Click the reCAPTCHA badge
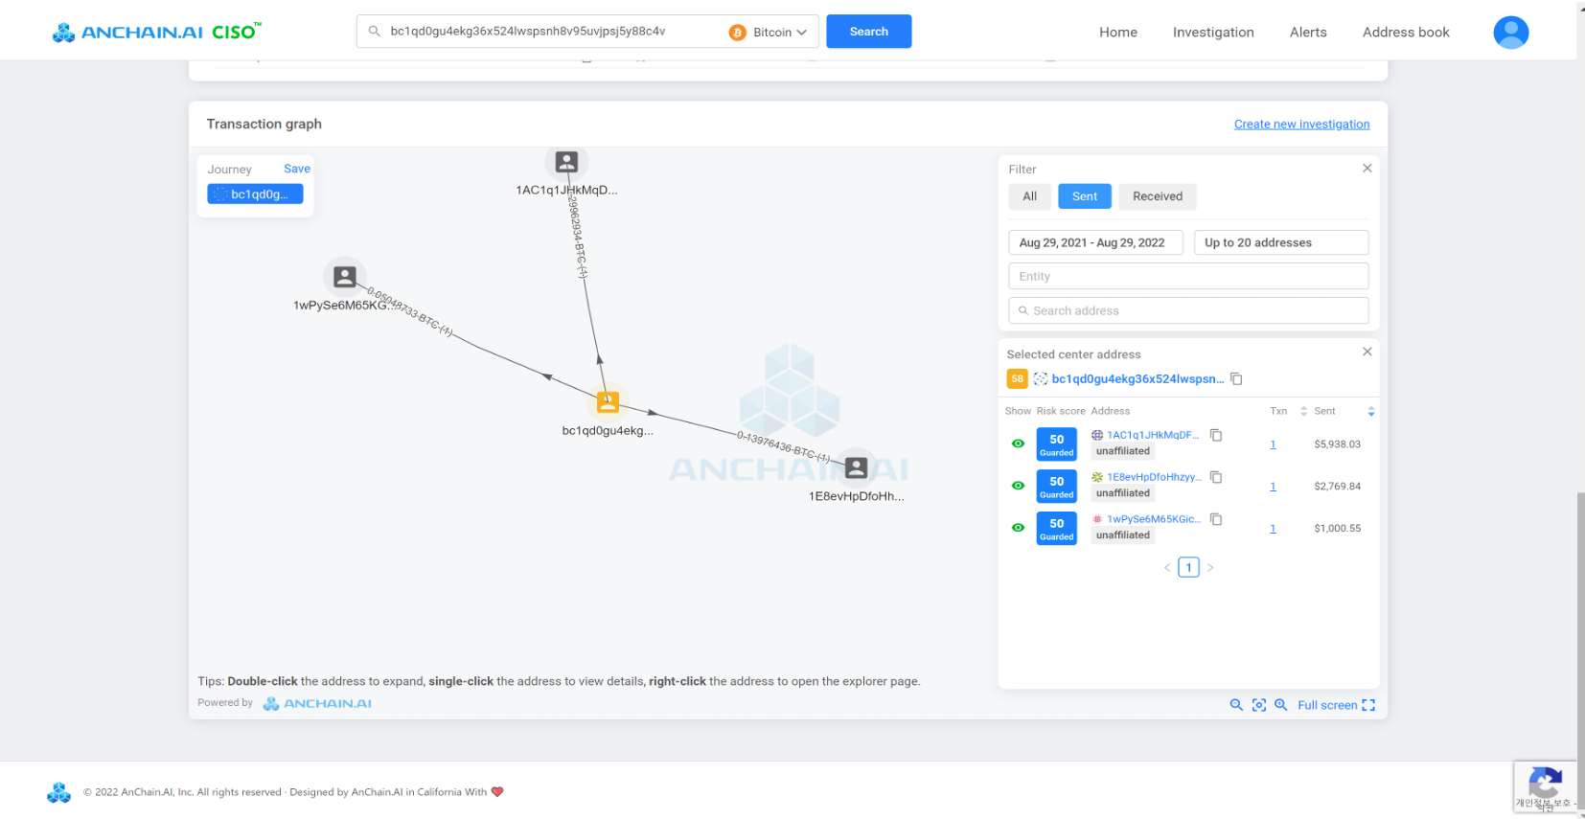Viewport: 1585px width, 819px height. [x=1545, y=787]
